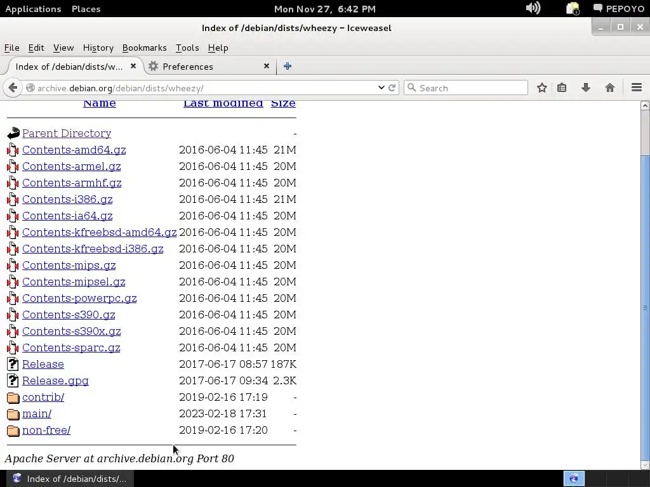Screen dimensions: 650x487
Task: Open a new tab with plus icon
Action: [x=288, y=66]
